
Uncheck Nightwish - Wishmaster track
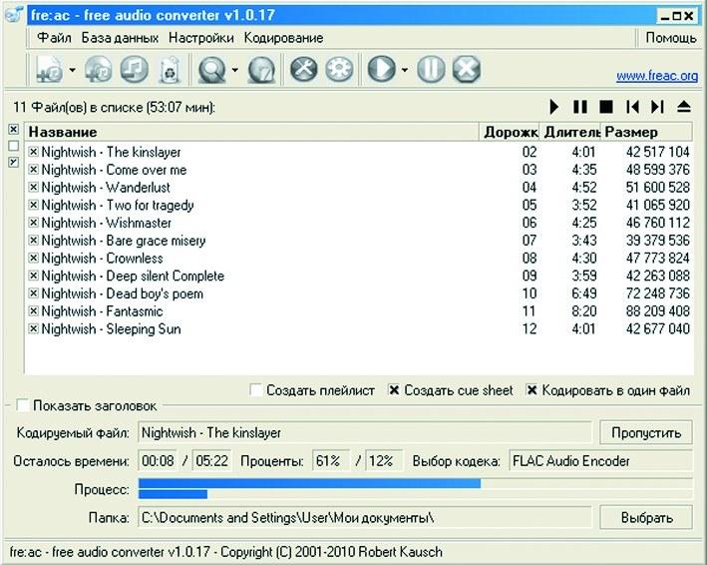pyautogui.click(x=33, y=223)
